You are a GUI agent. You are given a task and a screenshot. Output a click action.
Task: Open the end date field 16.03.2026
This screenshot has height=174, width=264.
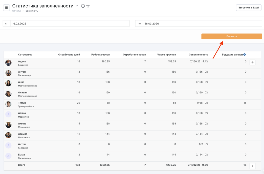[202, 23]
